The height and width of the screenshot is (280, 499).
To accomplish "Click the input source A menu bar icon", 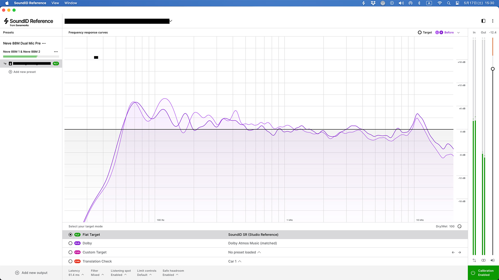I will coord(429,3).
